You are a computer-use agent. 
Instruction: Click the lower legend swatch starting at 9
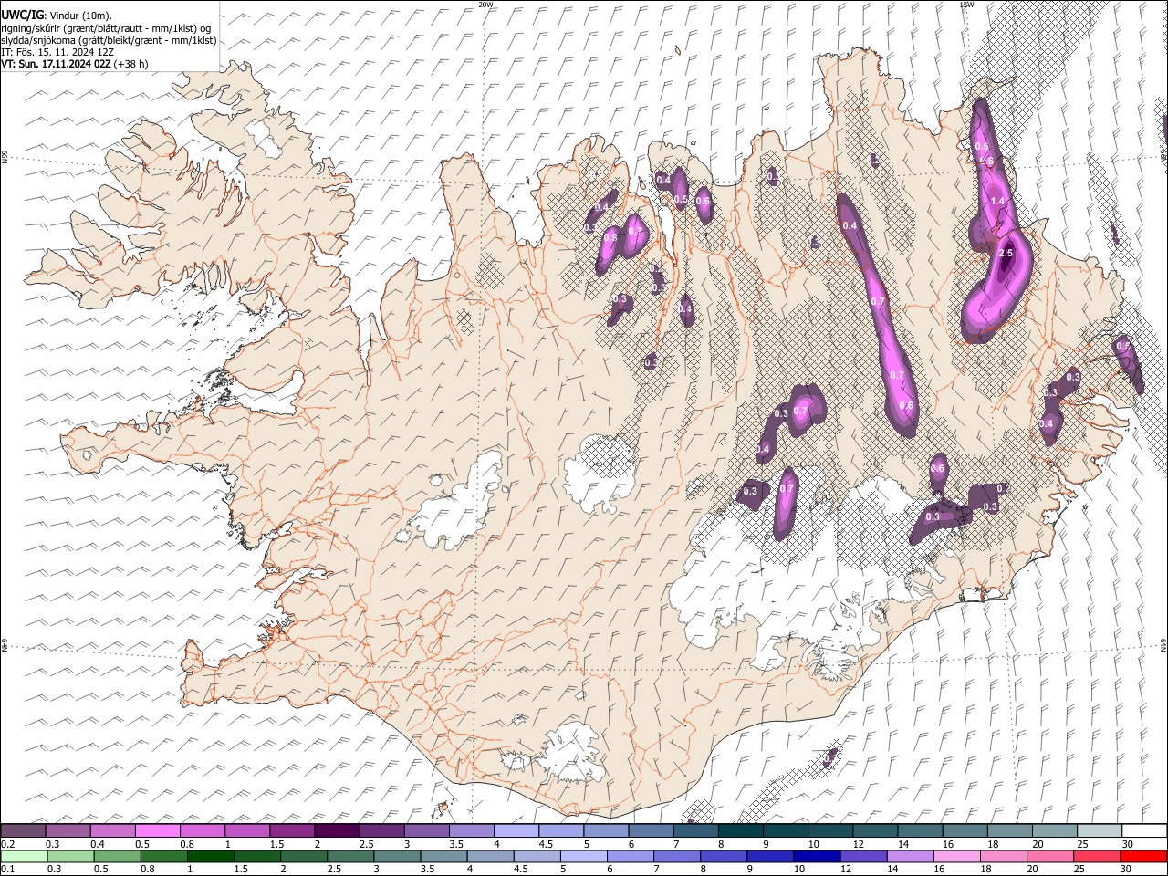point(768,856)
